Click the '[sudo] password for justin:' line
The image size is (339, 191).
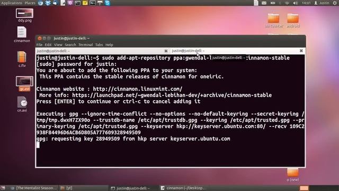point(76,64)
